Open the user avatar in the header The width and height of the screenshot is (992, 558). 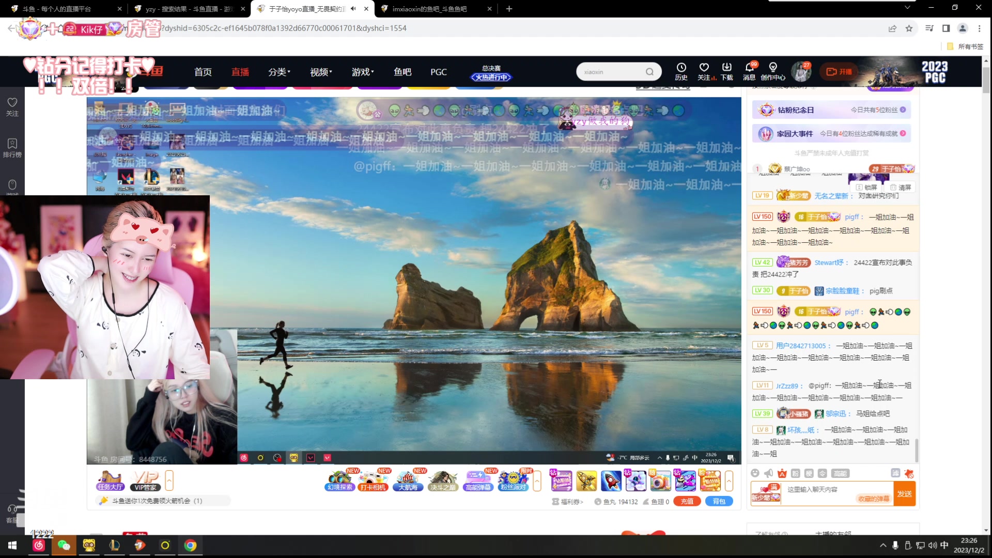[x=801, y=71]
